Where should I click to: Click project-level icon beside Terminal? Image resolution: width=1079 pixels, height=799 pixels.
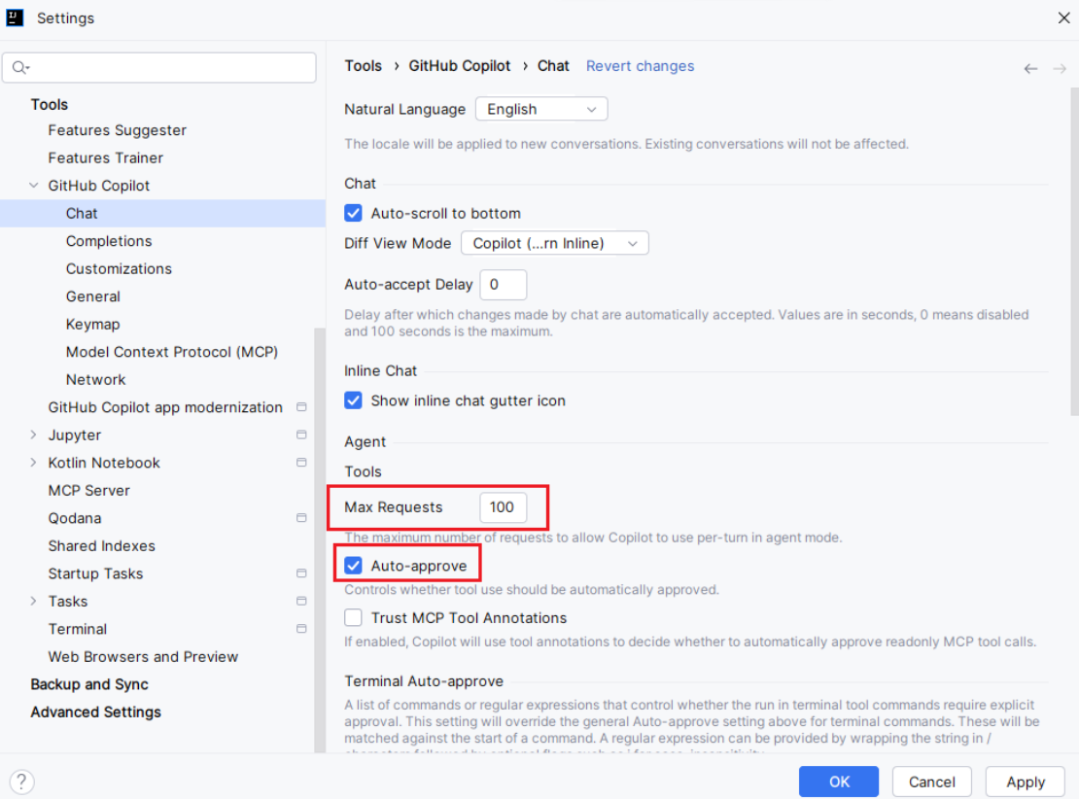point(301,629)
